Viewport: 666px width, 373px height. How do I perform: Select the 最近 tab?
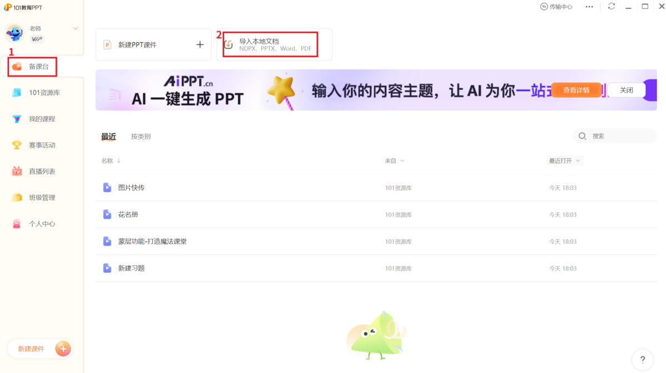(109, 136)
